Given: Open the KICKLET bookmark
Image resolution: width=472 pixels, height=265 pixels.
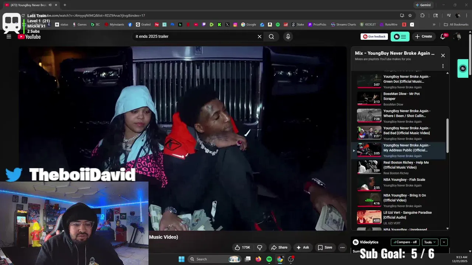Looking at the screenshot, I should tap(368, 25).
